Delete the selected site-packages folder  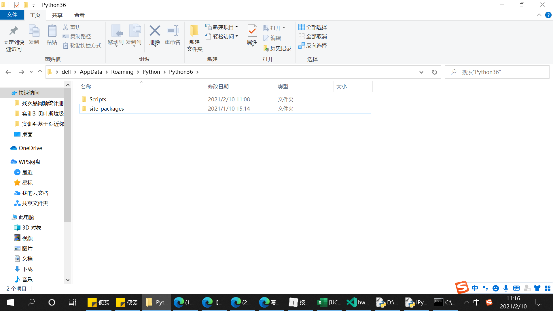[155, 36]
